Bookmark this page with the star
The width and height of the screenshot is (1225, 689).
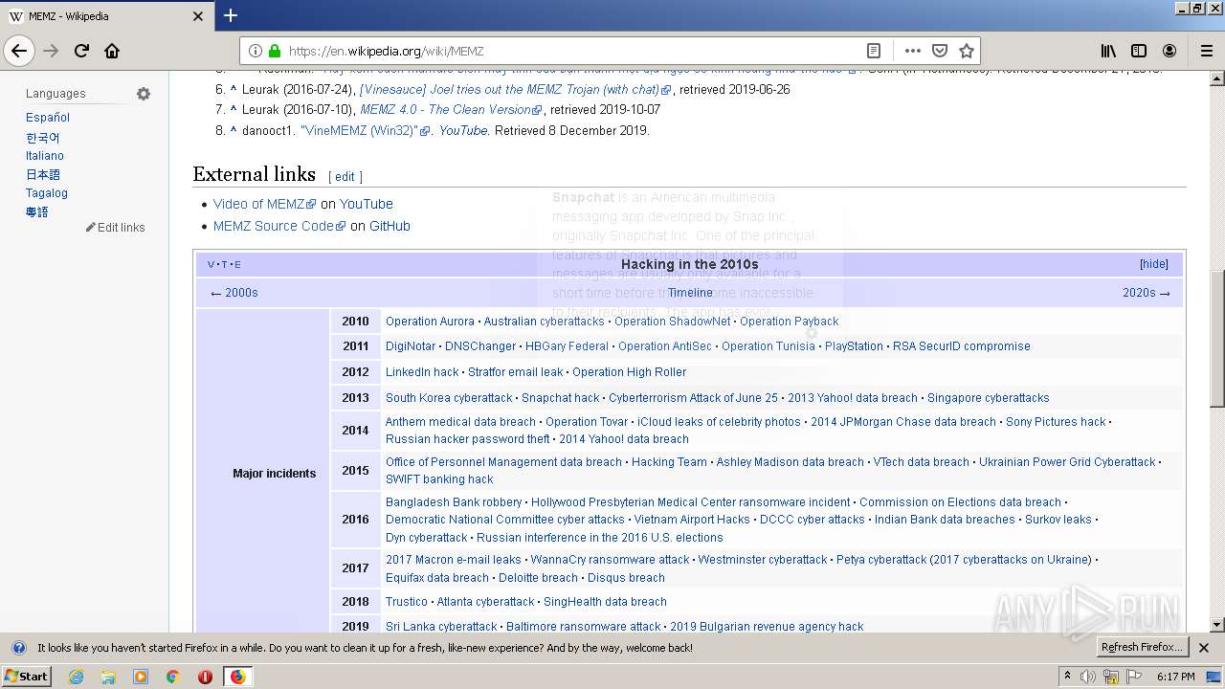[967, 51]
